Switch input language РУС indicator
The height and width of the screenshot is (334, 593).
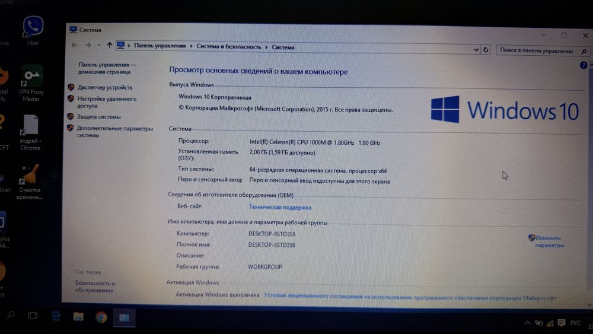[x=575, y=323]
